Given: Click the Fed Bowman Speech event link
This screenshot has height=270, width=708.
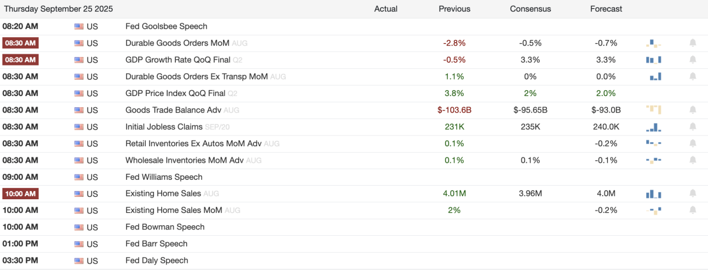Looking at the screenshot, I should 165,227.
